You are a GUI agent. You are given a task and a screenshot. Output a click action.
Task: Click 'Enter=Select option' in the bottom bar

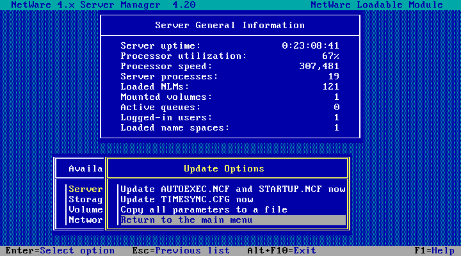(60, 250)
